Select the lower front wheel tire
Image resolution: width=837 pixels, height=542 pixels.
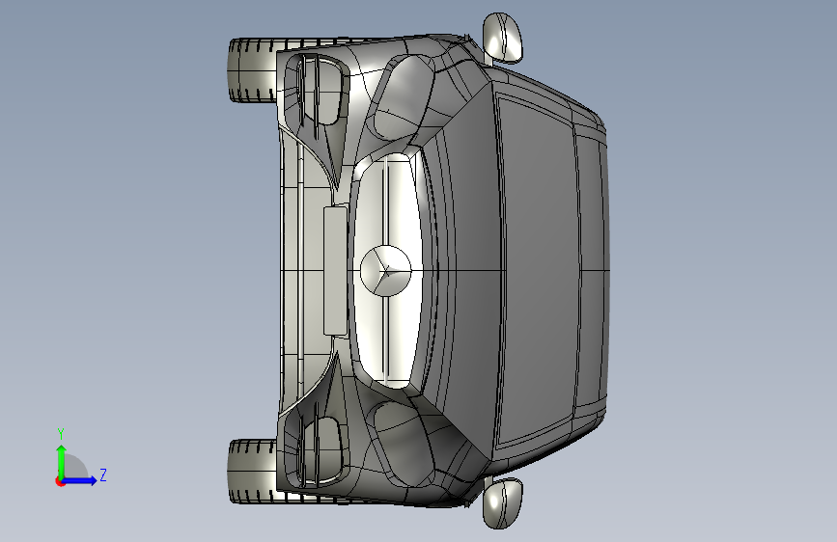[252, 472]
